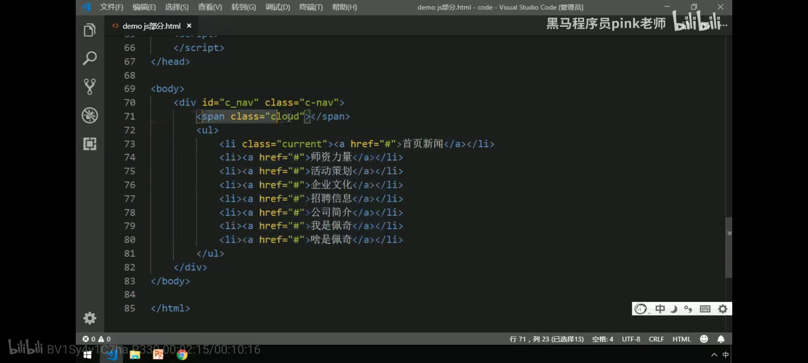Open the Debug view icon
The height and width of the screenshot is (363, 808).
[x=90, y=115]
